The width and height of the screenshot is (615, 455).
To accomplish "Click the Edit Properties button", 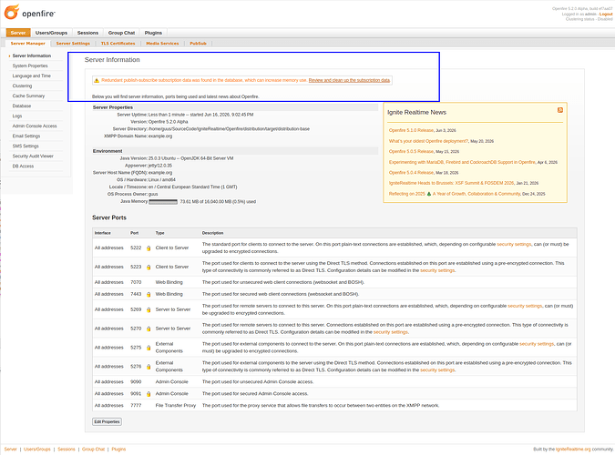I will (x=108, y=421).
